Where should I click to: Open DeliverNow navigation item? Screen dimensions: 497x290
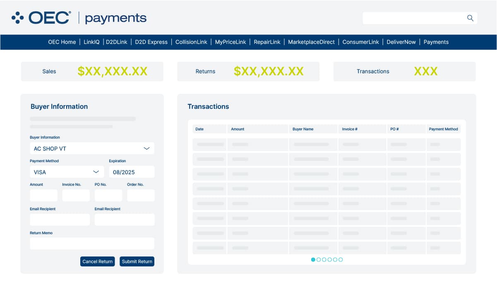pyautogui.click(x=401, y=42)
